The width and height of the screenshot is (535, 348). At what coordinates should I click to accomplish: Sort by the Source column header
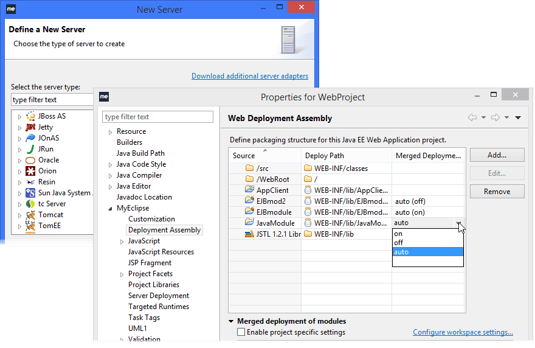click(x=265, y=155)
